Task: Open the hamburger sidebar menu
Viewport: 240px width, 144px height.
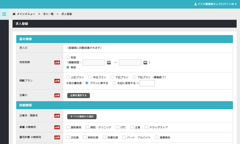Action: [4, 14]
